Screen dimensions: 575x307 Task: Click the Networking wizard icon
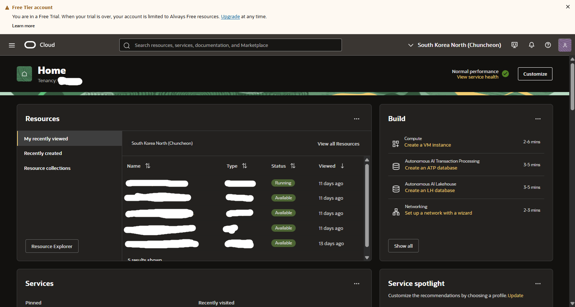(x=396, y=212)
